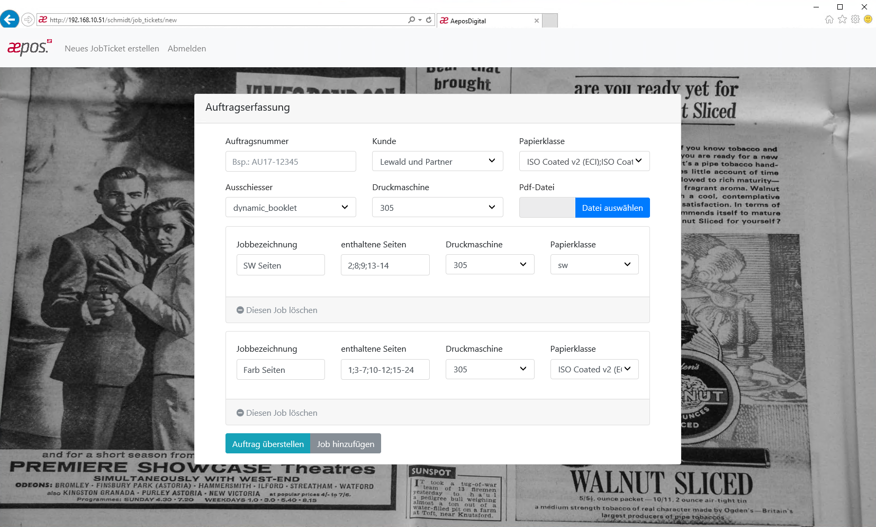
Task: Open browser settings gear icon
Action: [x=855, y=19]
